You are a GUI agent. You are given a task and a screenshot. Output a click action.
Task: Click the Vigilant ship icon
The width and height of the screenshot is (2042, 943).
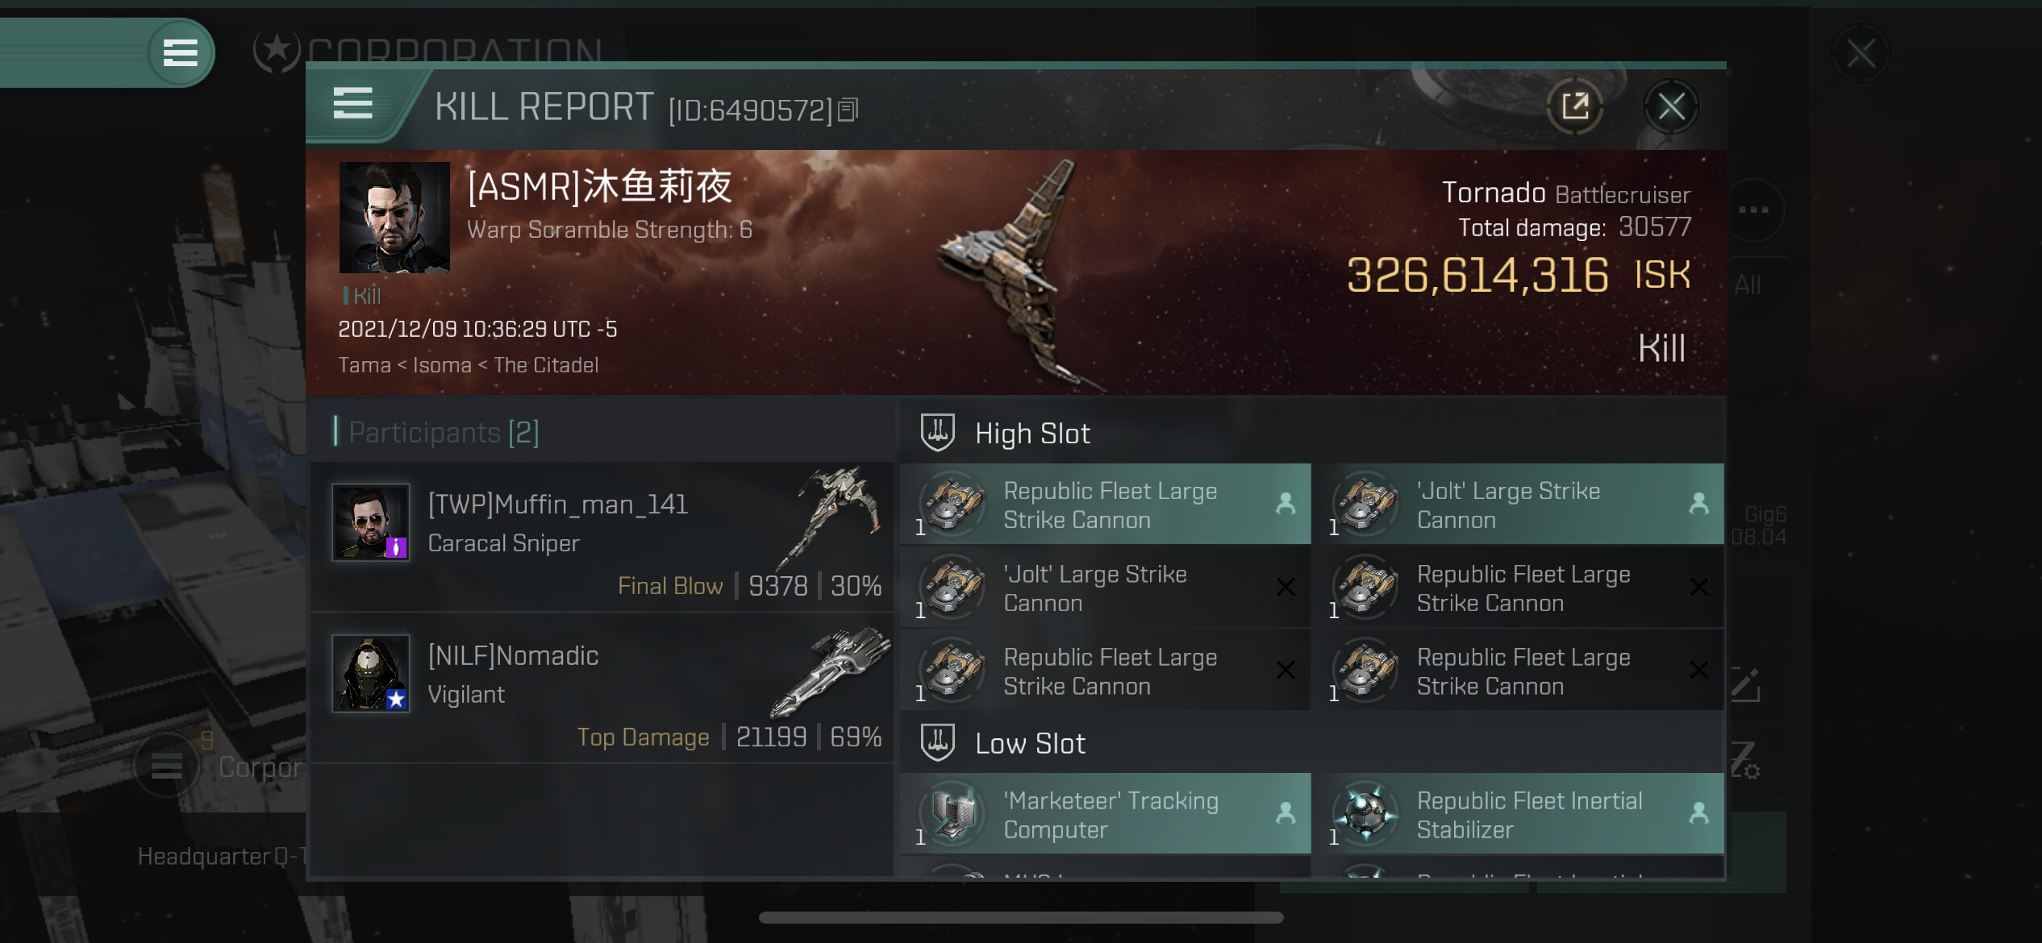pyautogui.click(x=831, y=671)
